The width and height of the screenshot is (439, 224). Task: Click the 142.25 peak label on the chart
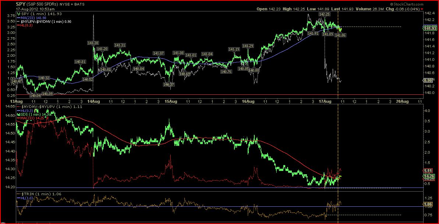pyautogui.click(x=324, y=14)
